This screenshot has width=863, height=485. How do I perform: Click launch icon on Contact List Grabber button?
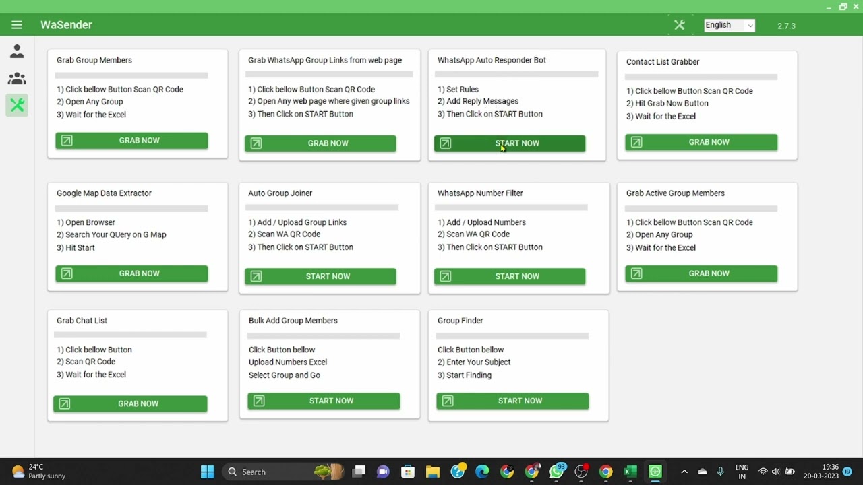(636, 142)
